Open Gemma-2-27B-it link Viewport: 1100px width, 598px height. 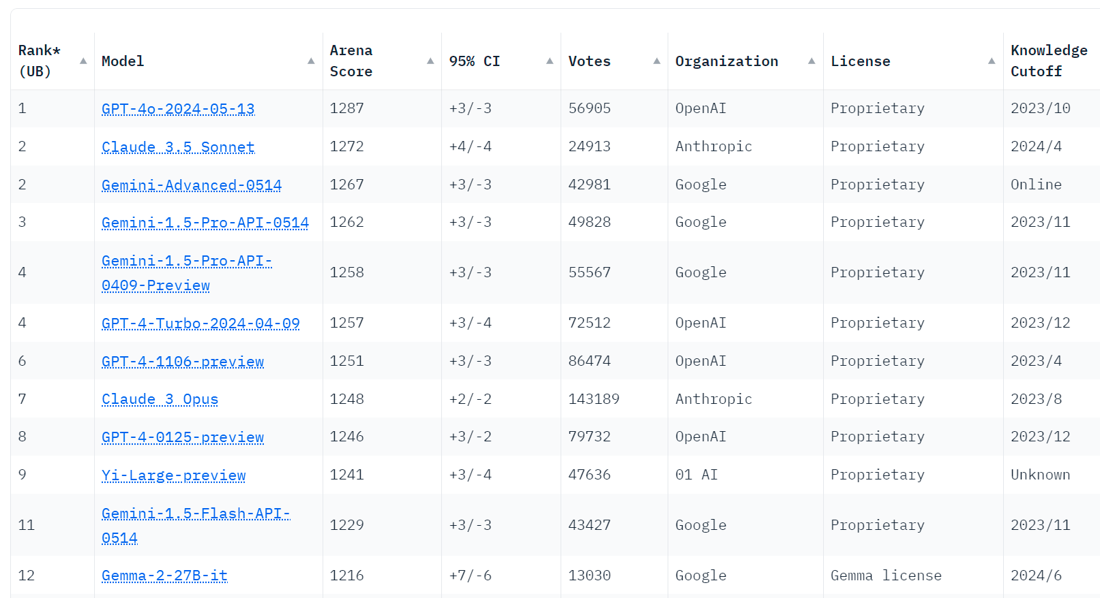[164, 576]
